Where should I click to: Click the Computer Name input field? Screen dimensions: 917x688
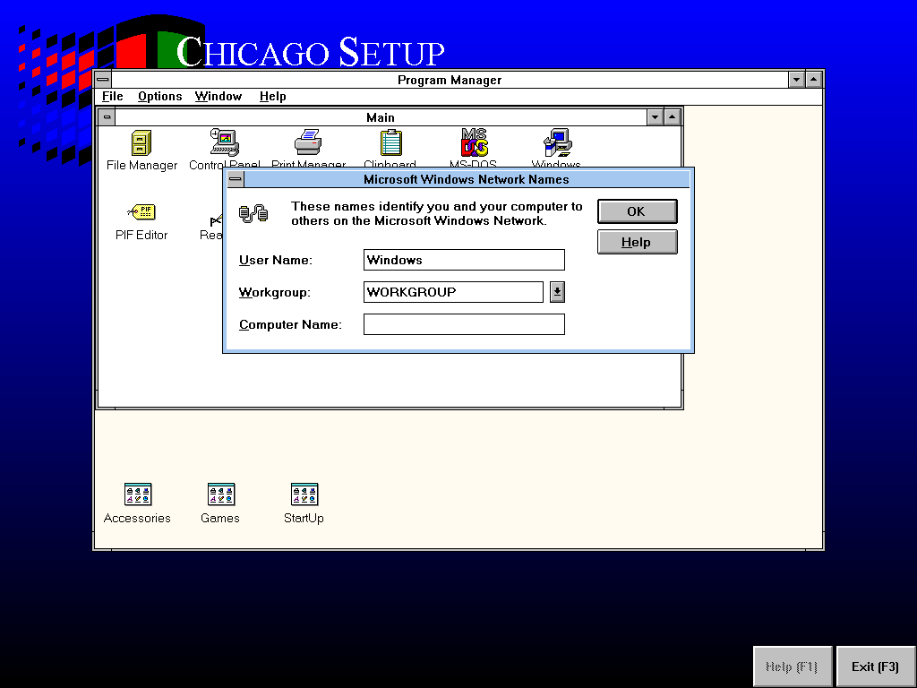465,324
